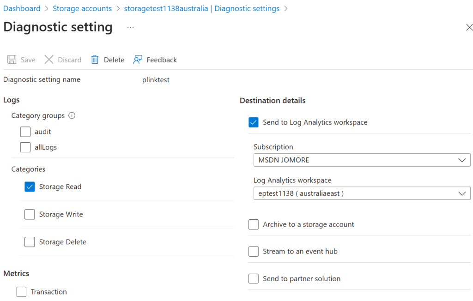Open storagetest1138australia Diagnostic settings breadcrumb

[x=202, y=8]
